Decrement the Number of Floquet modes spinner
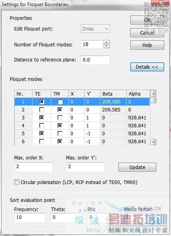This screenshot has width=171, height=236. [106, 46]
